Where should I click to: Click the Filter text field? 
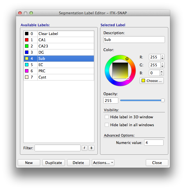pos(58,148)
